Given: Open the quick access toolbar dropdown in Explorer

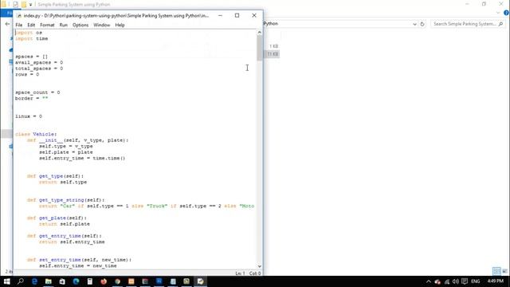Looking at the screenshot, I should pyautogui.click(x=30, y=5).
